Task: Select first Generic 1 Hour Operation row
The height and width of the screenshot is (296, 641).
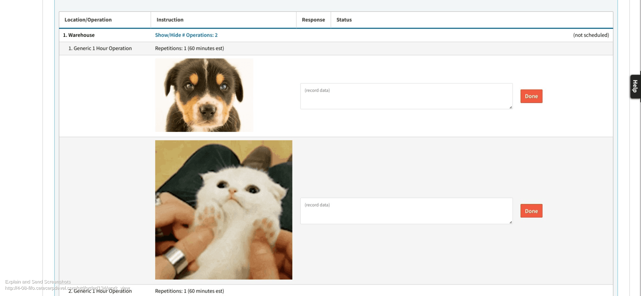Action: 100,48
